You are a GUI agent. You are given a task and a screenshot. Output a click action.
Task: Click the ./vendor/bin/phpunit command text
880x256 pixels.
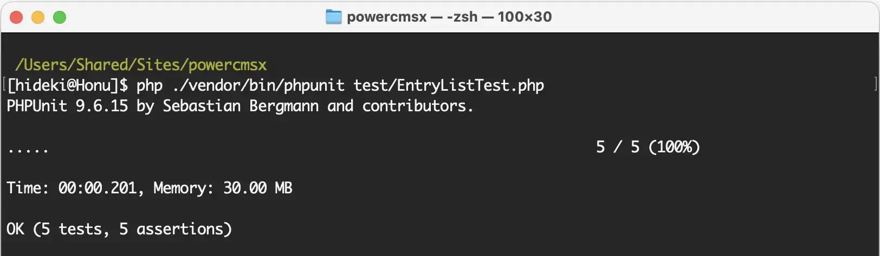[258, 86]
